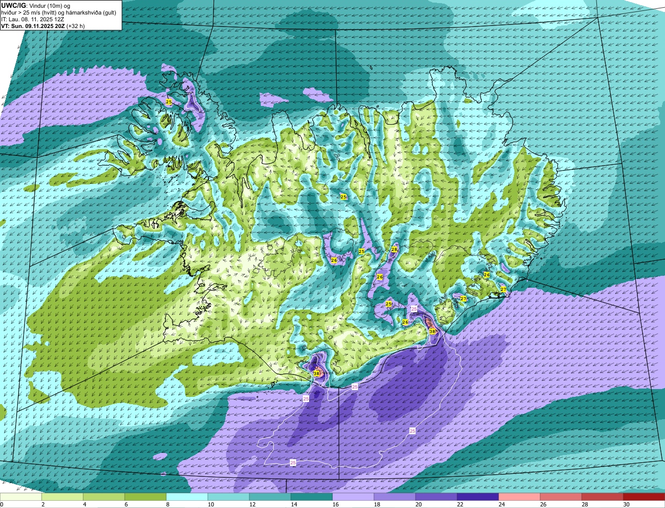This screenshot has width=665, height=508.
Task: Click the 20–22 m/s legend color block
Action: [436, 497]
